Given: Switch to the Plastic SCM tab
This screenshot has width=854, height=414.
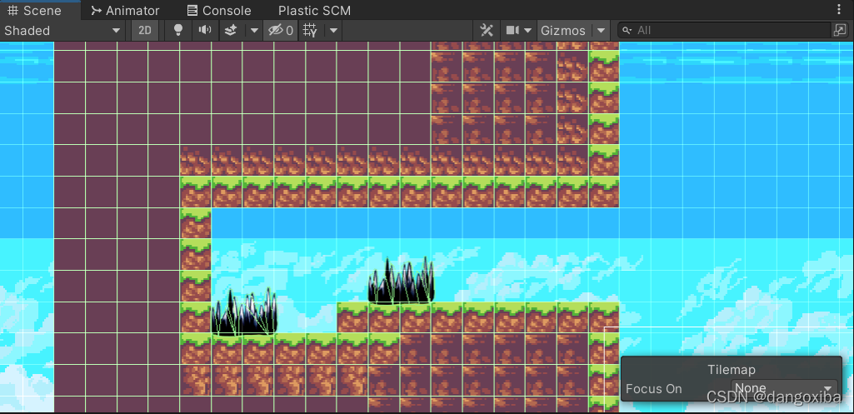Looking at the screenshot, I should [314, 10].
